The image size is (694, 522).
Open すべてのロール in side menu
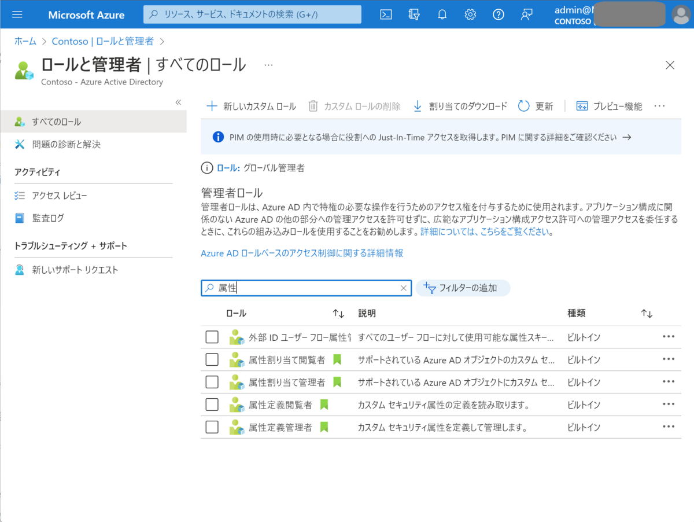(x=94, y=122)
